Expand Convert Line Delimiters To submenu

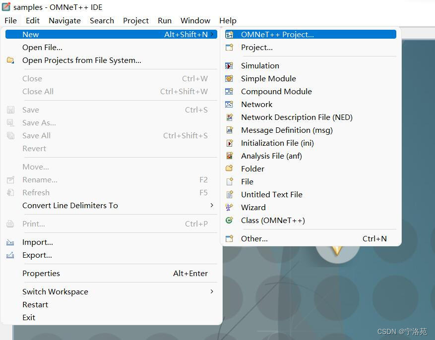click(212, 205)
